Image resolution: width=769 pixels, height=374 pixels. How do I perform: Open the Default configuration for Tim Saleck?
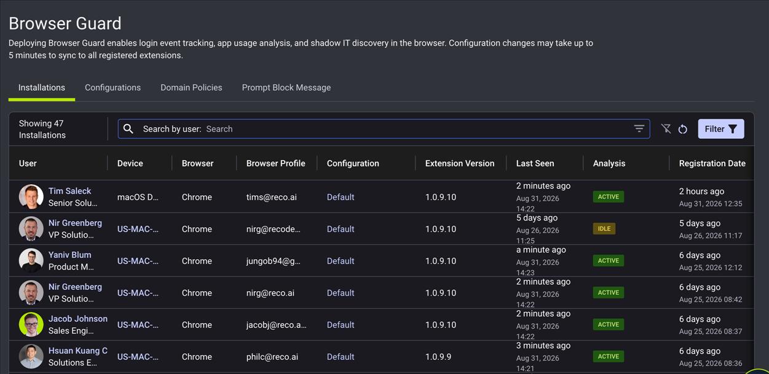[x=341, y=197]
